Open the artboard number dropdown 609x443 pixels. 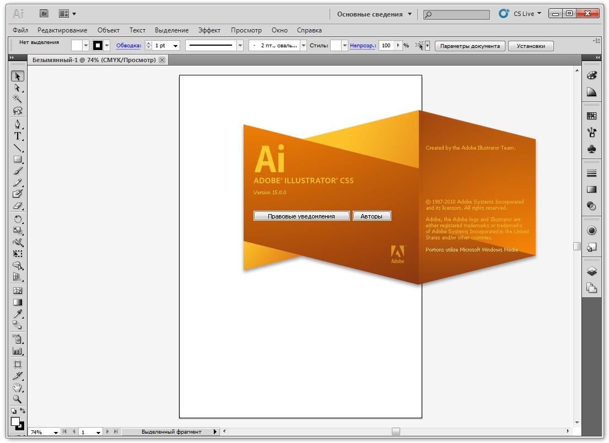pyautogui.click(x=98, y=432)
